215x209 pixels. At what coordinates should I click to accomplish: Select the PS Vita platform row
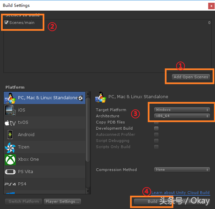tap(45, 172)
